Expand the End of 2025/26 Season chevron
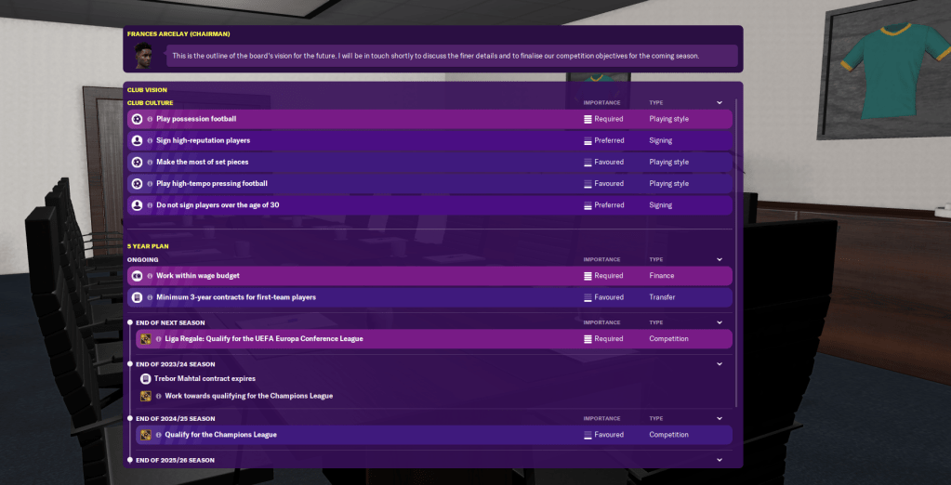The height and width of the screenshot is (485, 951). pos(720,460)
